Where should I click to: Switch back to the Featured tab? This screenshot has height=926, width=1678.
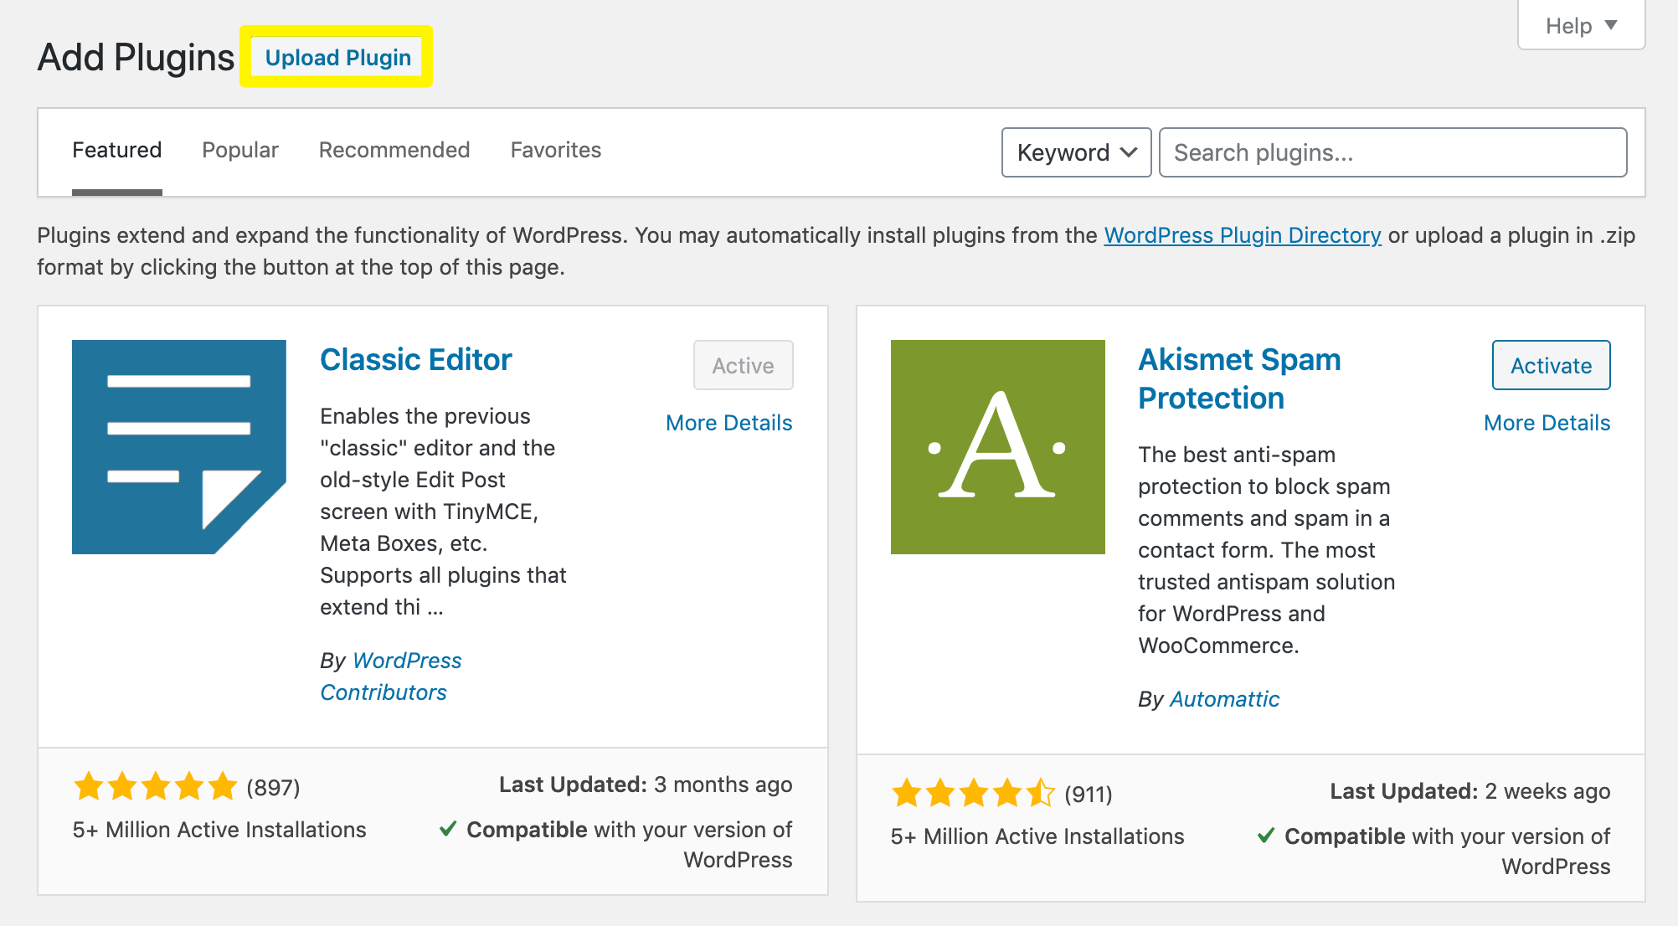click(x=116, y=150)
